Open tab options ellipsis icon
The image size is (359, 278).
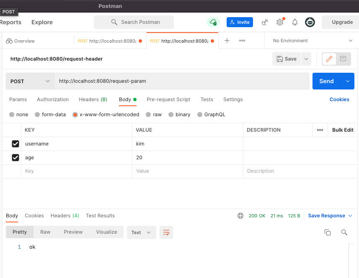(242, 41)
